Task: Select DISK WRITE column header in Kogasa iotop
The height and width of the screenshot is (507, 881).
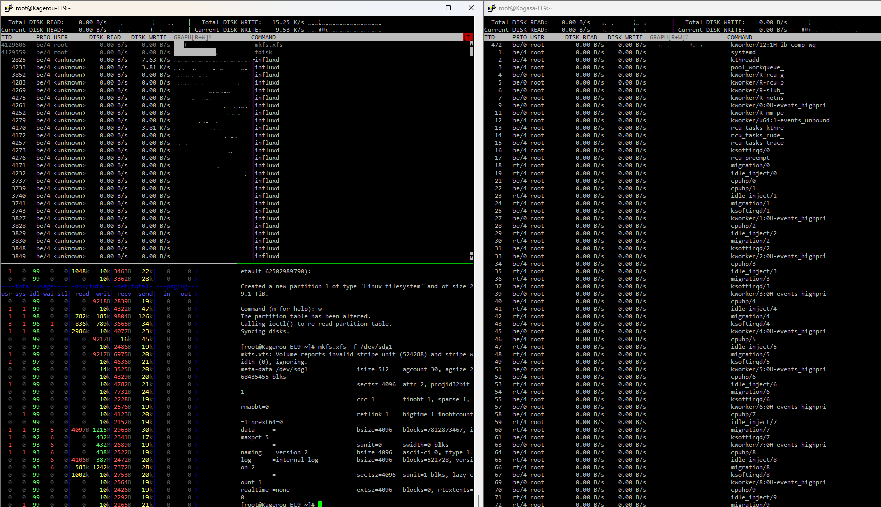Action: [x=625, y=37]
